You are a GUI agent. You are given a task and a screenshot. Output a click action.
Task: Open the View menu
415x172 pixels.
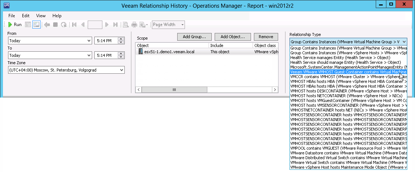click(x=41, y=16)
